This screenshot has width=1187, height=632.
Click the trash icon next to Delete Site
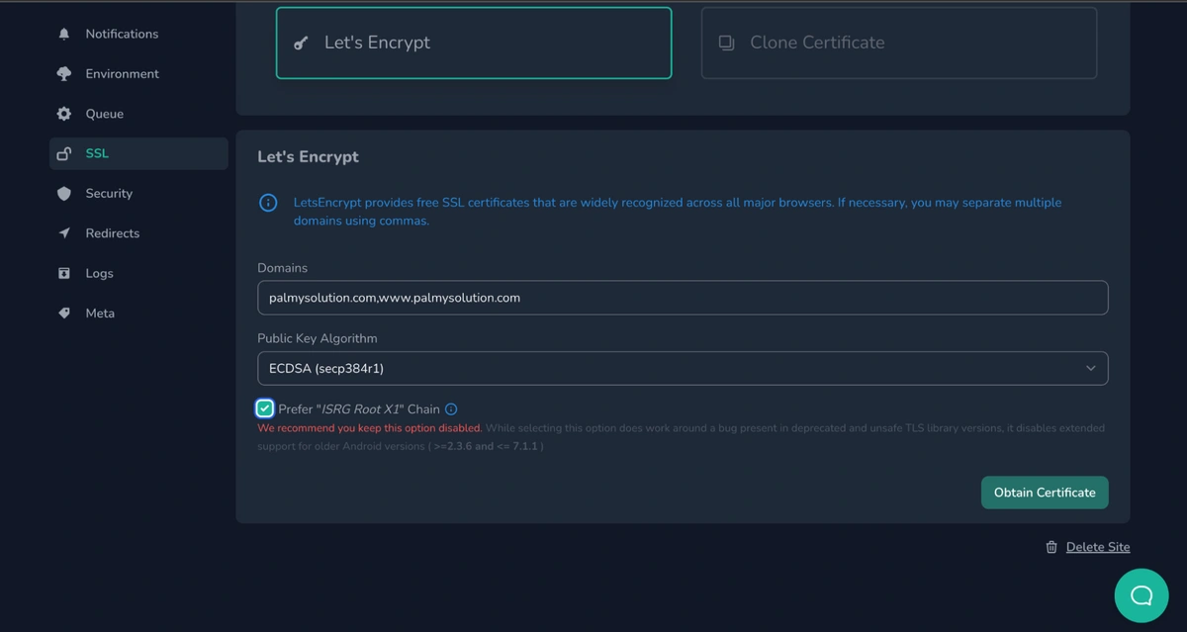pos(1051,547)
